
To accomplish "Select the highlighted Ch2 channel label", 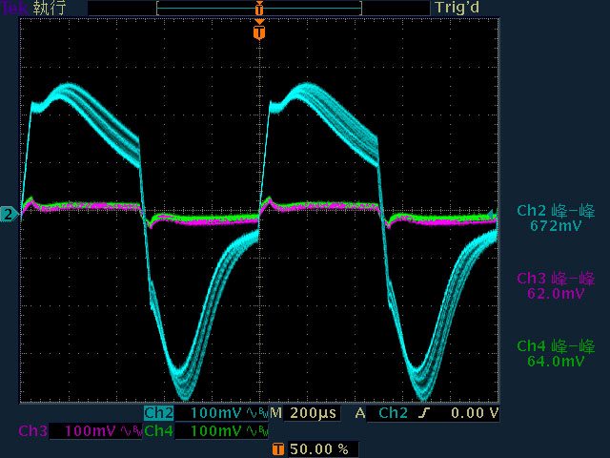I will point(159,414).
